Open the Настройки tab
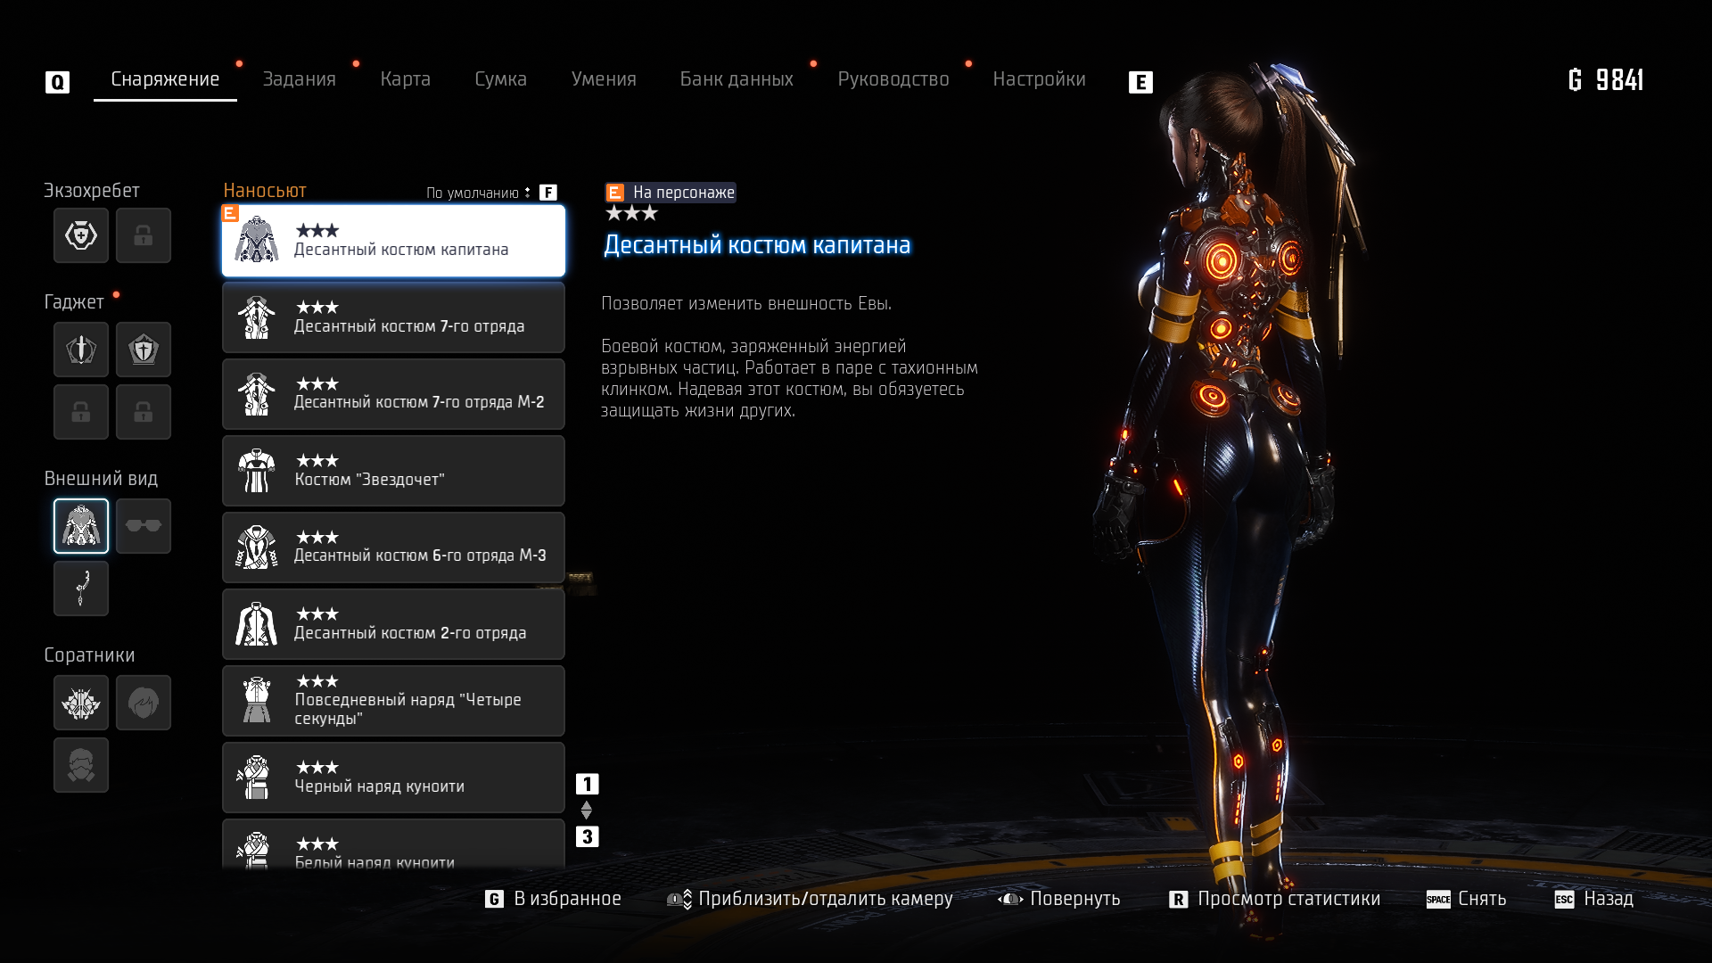 pyautogui.click(x=1040, y=79)
